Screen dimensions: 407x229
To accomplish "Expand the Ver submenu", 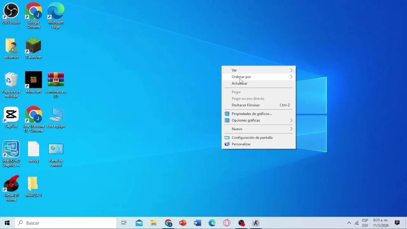I will pyautogui.click(x=259, y=70).
